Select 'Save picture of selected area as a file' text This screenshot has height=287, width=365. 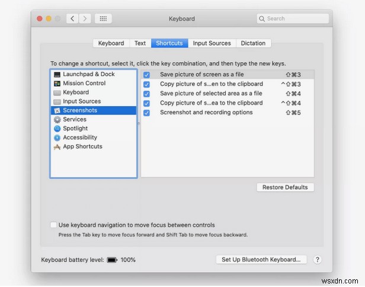(211, 94)
